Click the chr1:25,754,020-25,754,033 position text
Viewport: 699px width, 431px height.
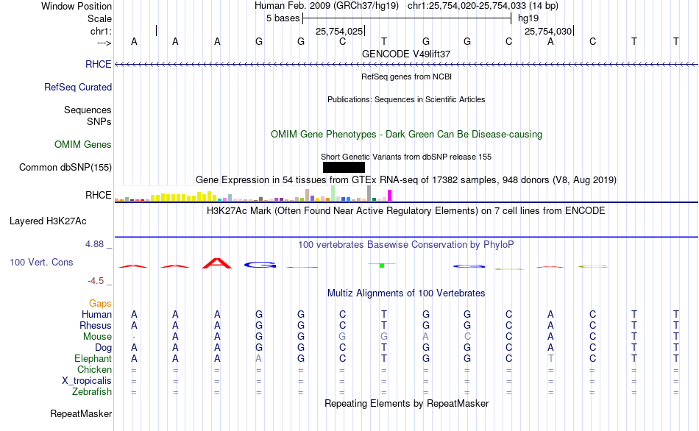coord(483,6)
